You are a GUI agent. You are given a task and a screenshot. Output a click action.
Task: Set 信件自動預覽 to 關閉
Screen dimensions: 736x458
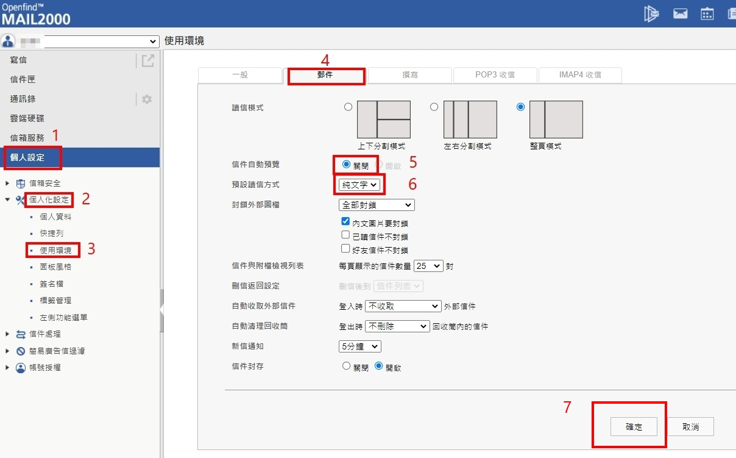[x=346, y=164]
